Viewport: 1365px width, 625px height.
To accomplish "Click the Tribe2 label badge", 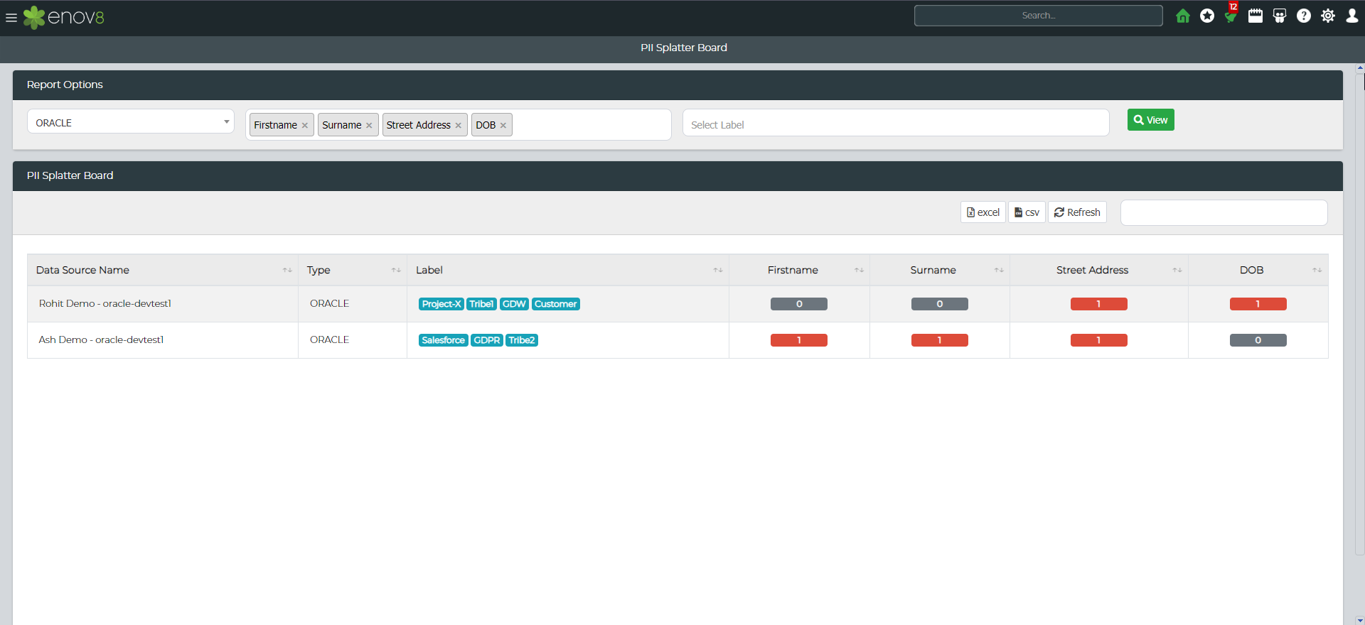I will 522,340.
